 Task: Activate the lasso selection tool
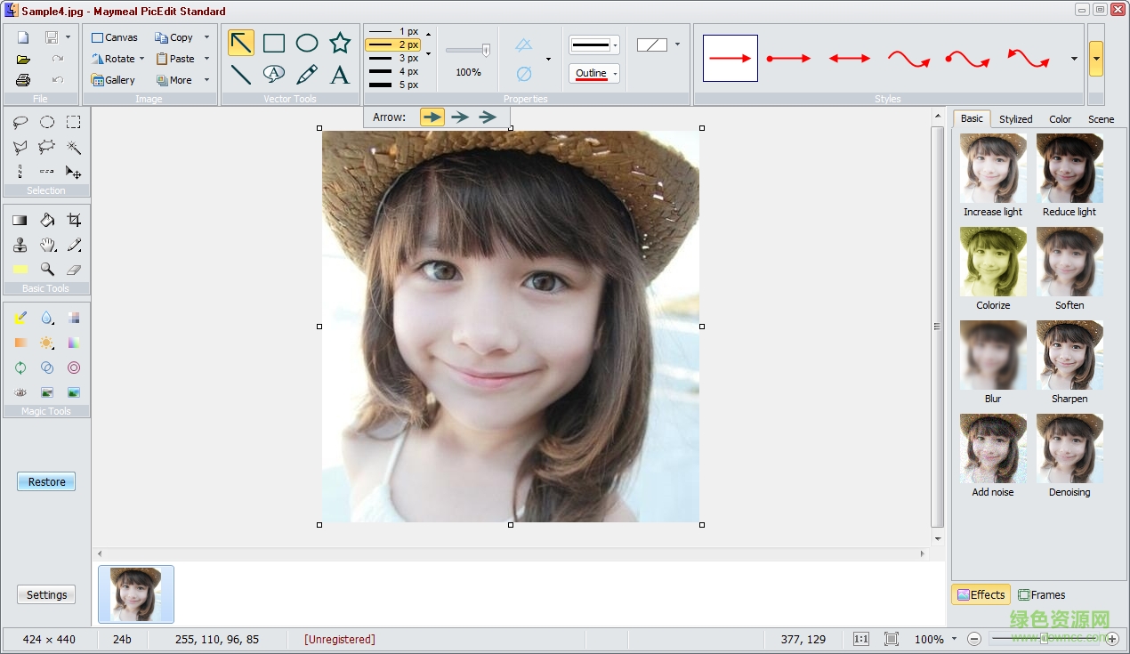tap(20, 123)
